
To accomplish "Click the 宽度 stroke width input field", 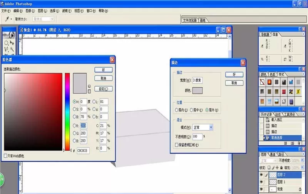I will pyautogui.click(x=197, y=80).
